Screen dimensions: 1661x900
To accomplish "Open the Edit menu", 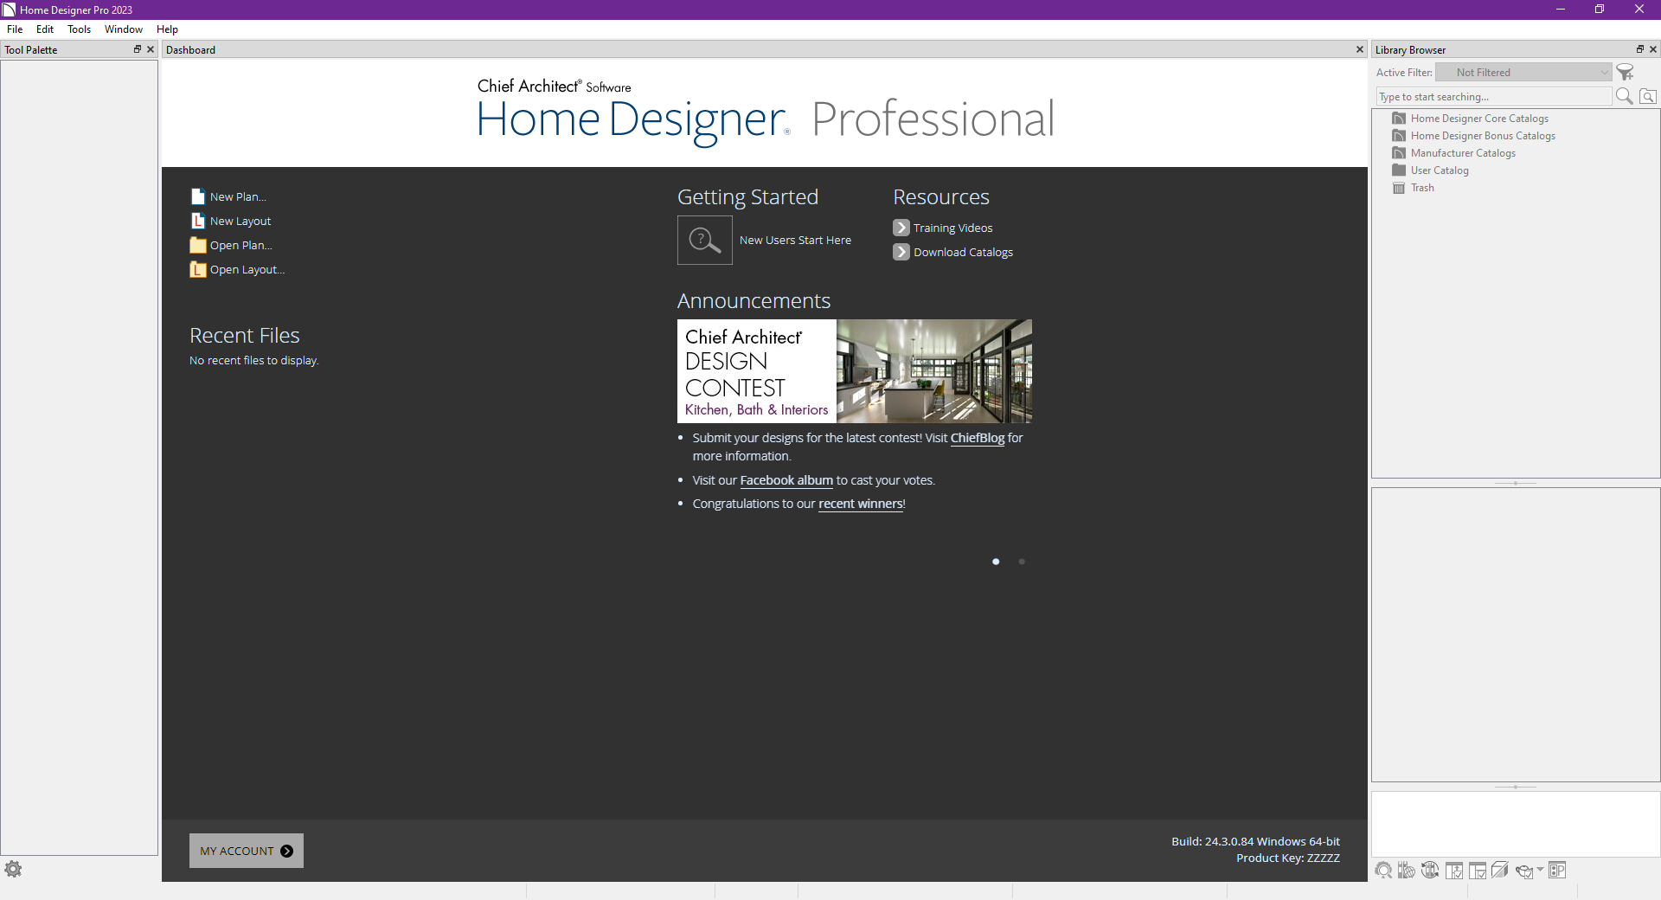I will pyautogui.click(x=45, y=29).
